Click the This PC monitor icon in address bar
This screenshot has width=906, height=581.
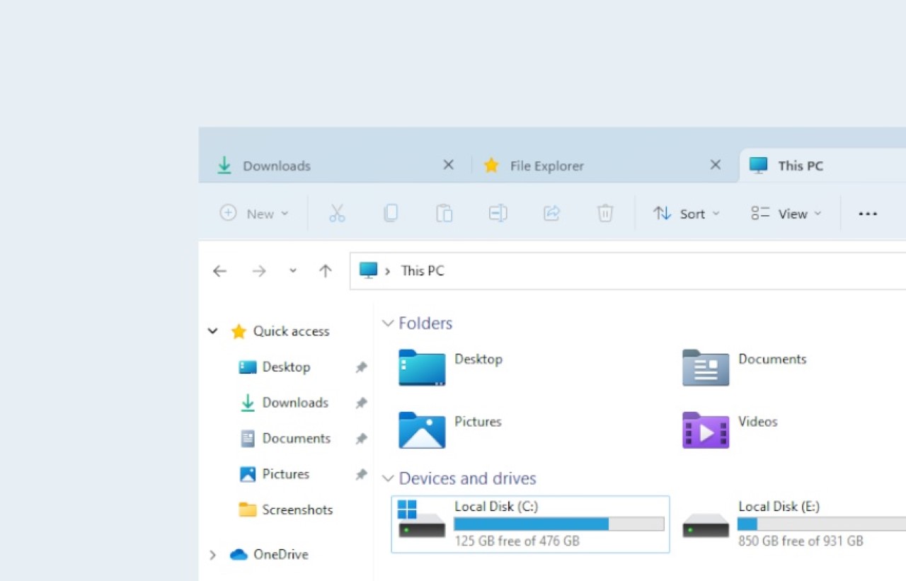pos(368,270)
